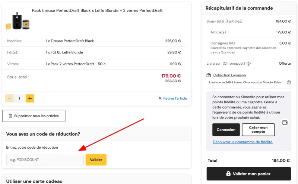The height and width of the screenshot is (184, 298).
Task: Click help icon beside Chronopost et Mondial Relay
Action: click(x=289, y=82)
